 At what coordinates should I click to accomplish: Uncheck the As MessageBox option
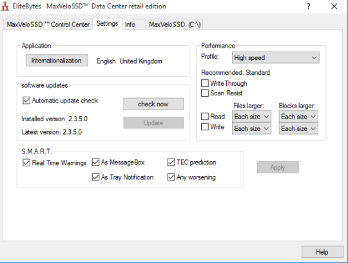click(95, 162)
